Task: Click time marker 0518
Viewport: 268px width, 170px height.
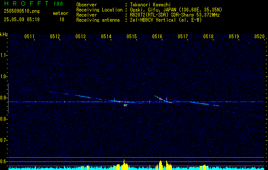Action: [208, 37]
